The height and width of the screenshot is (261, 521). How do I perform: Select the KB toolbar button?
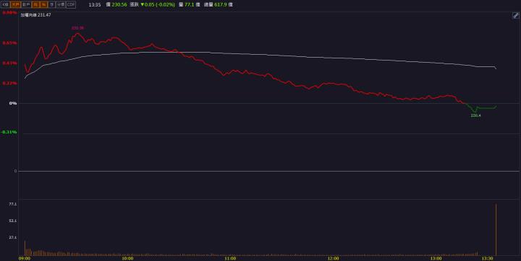5,4
